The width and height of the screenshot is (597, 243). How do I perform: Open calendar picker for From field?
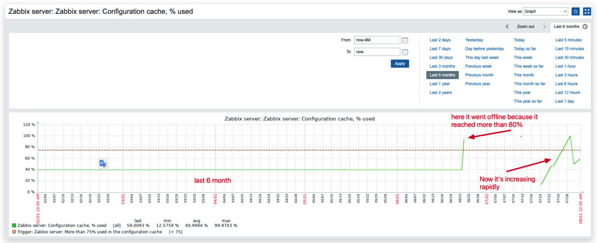[x=405, y=40]
